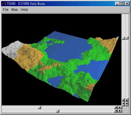Click the lower horizontal slider thumb
The height and width of the screenshot is (115, 131).
tap(58, 111)
